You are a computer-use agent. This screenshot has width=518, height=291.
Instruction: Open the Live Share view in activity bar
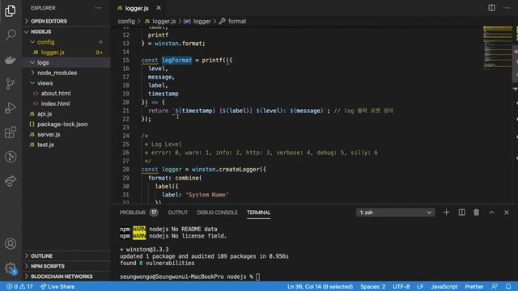(11, 181)
